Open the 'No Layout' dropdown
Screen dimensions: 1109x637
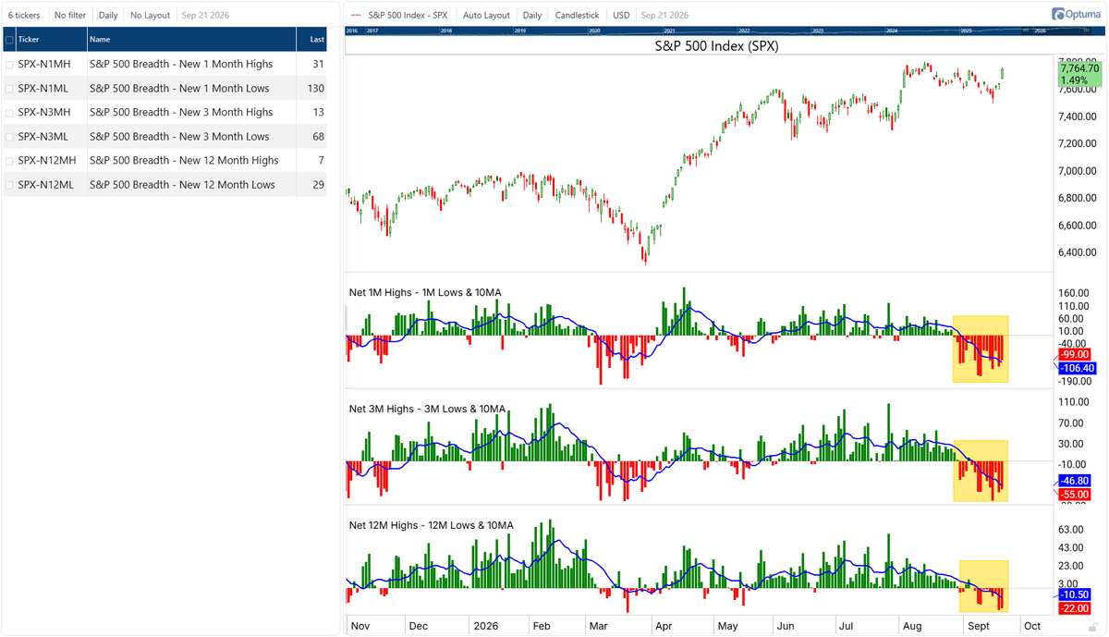[x=151, y=16]
